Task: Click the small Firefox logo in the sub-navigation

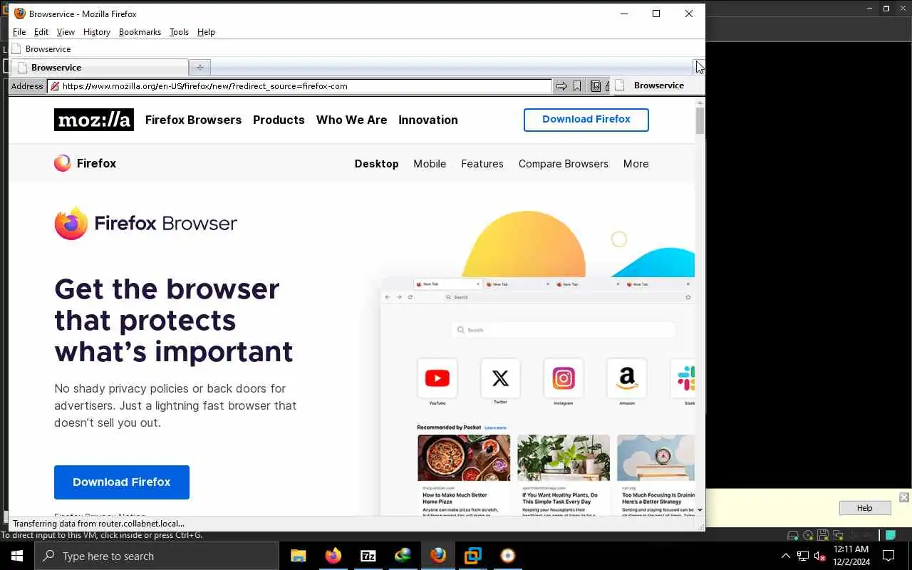Action: (63, 163)
